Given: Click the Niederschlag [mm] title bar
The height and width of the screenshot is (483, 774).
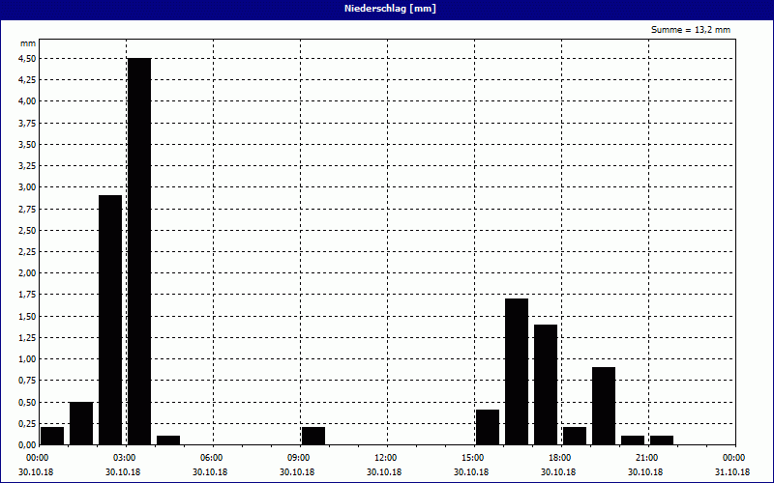Looking at the screenshot, I should 387,9.
